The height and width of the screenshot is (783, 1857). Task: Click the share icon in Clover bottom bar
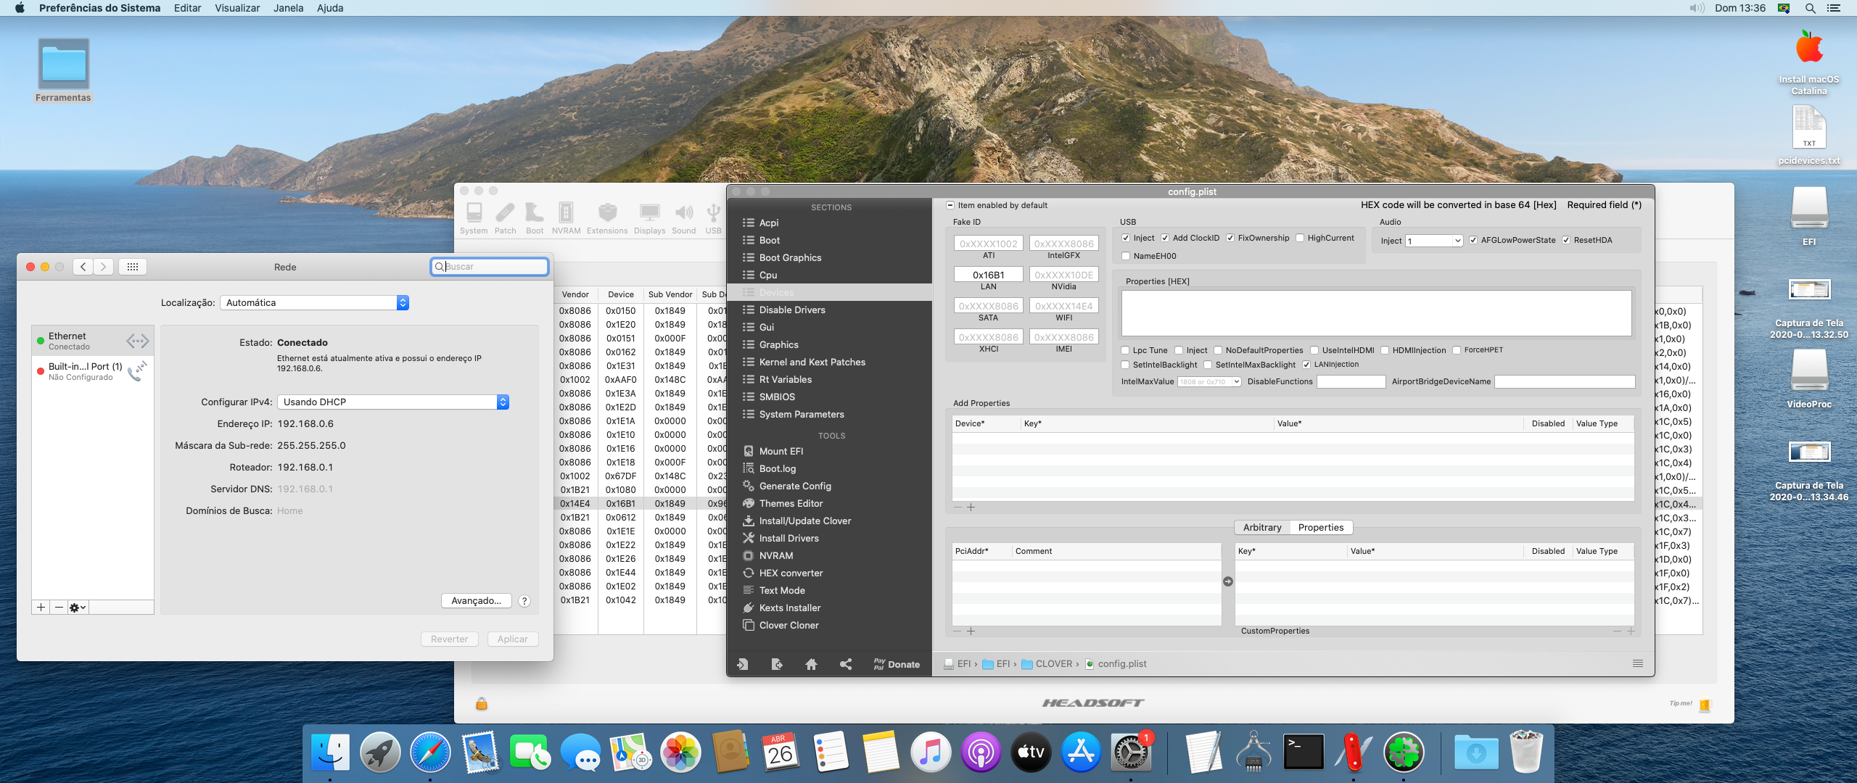tap(846, 664)
